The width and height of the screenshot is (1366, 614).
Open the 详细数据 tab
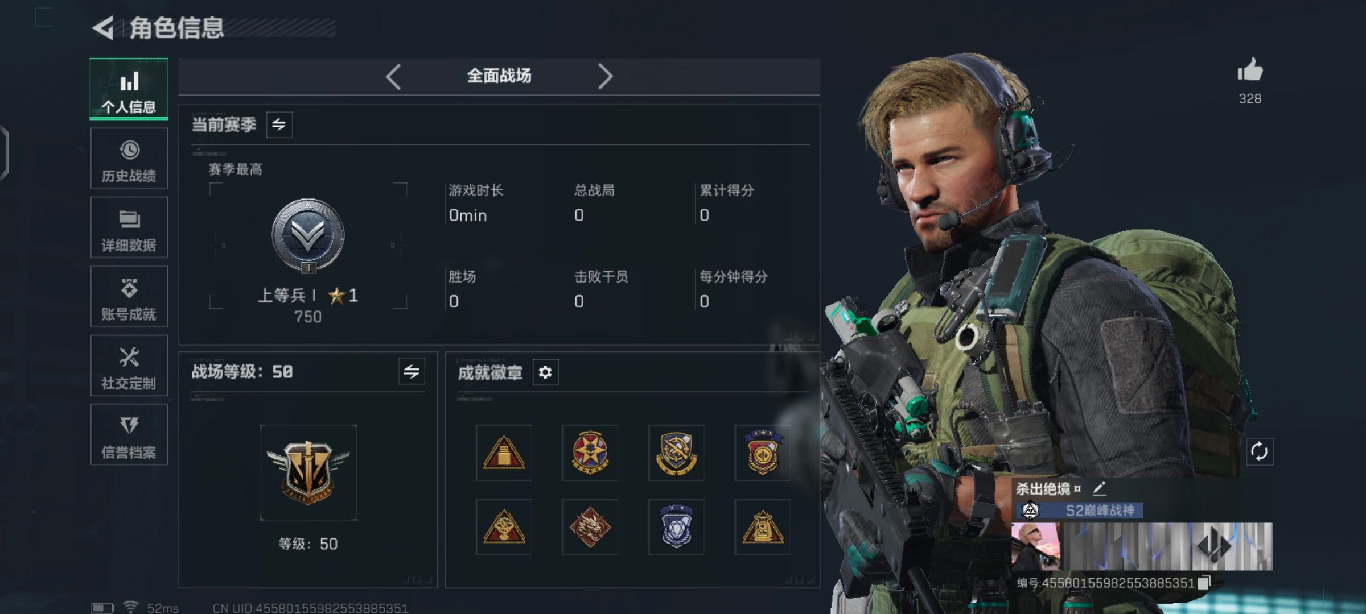click(x=129, y=227)
